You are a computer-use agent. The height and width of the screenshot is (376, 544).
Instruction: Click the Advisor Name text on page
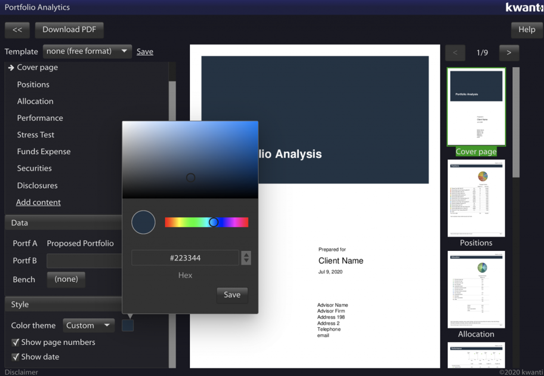point(333,305)
